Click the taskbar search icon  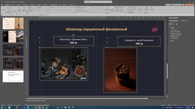click(5, 107)
